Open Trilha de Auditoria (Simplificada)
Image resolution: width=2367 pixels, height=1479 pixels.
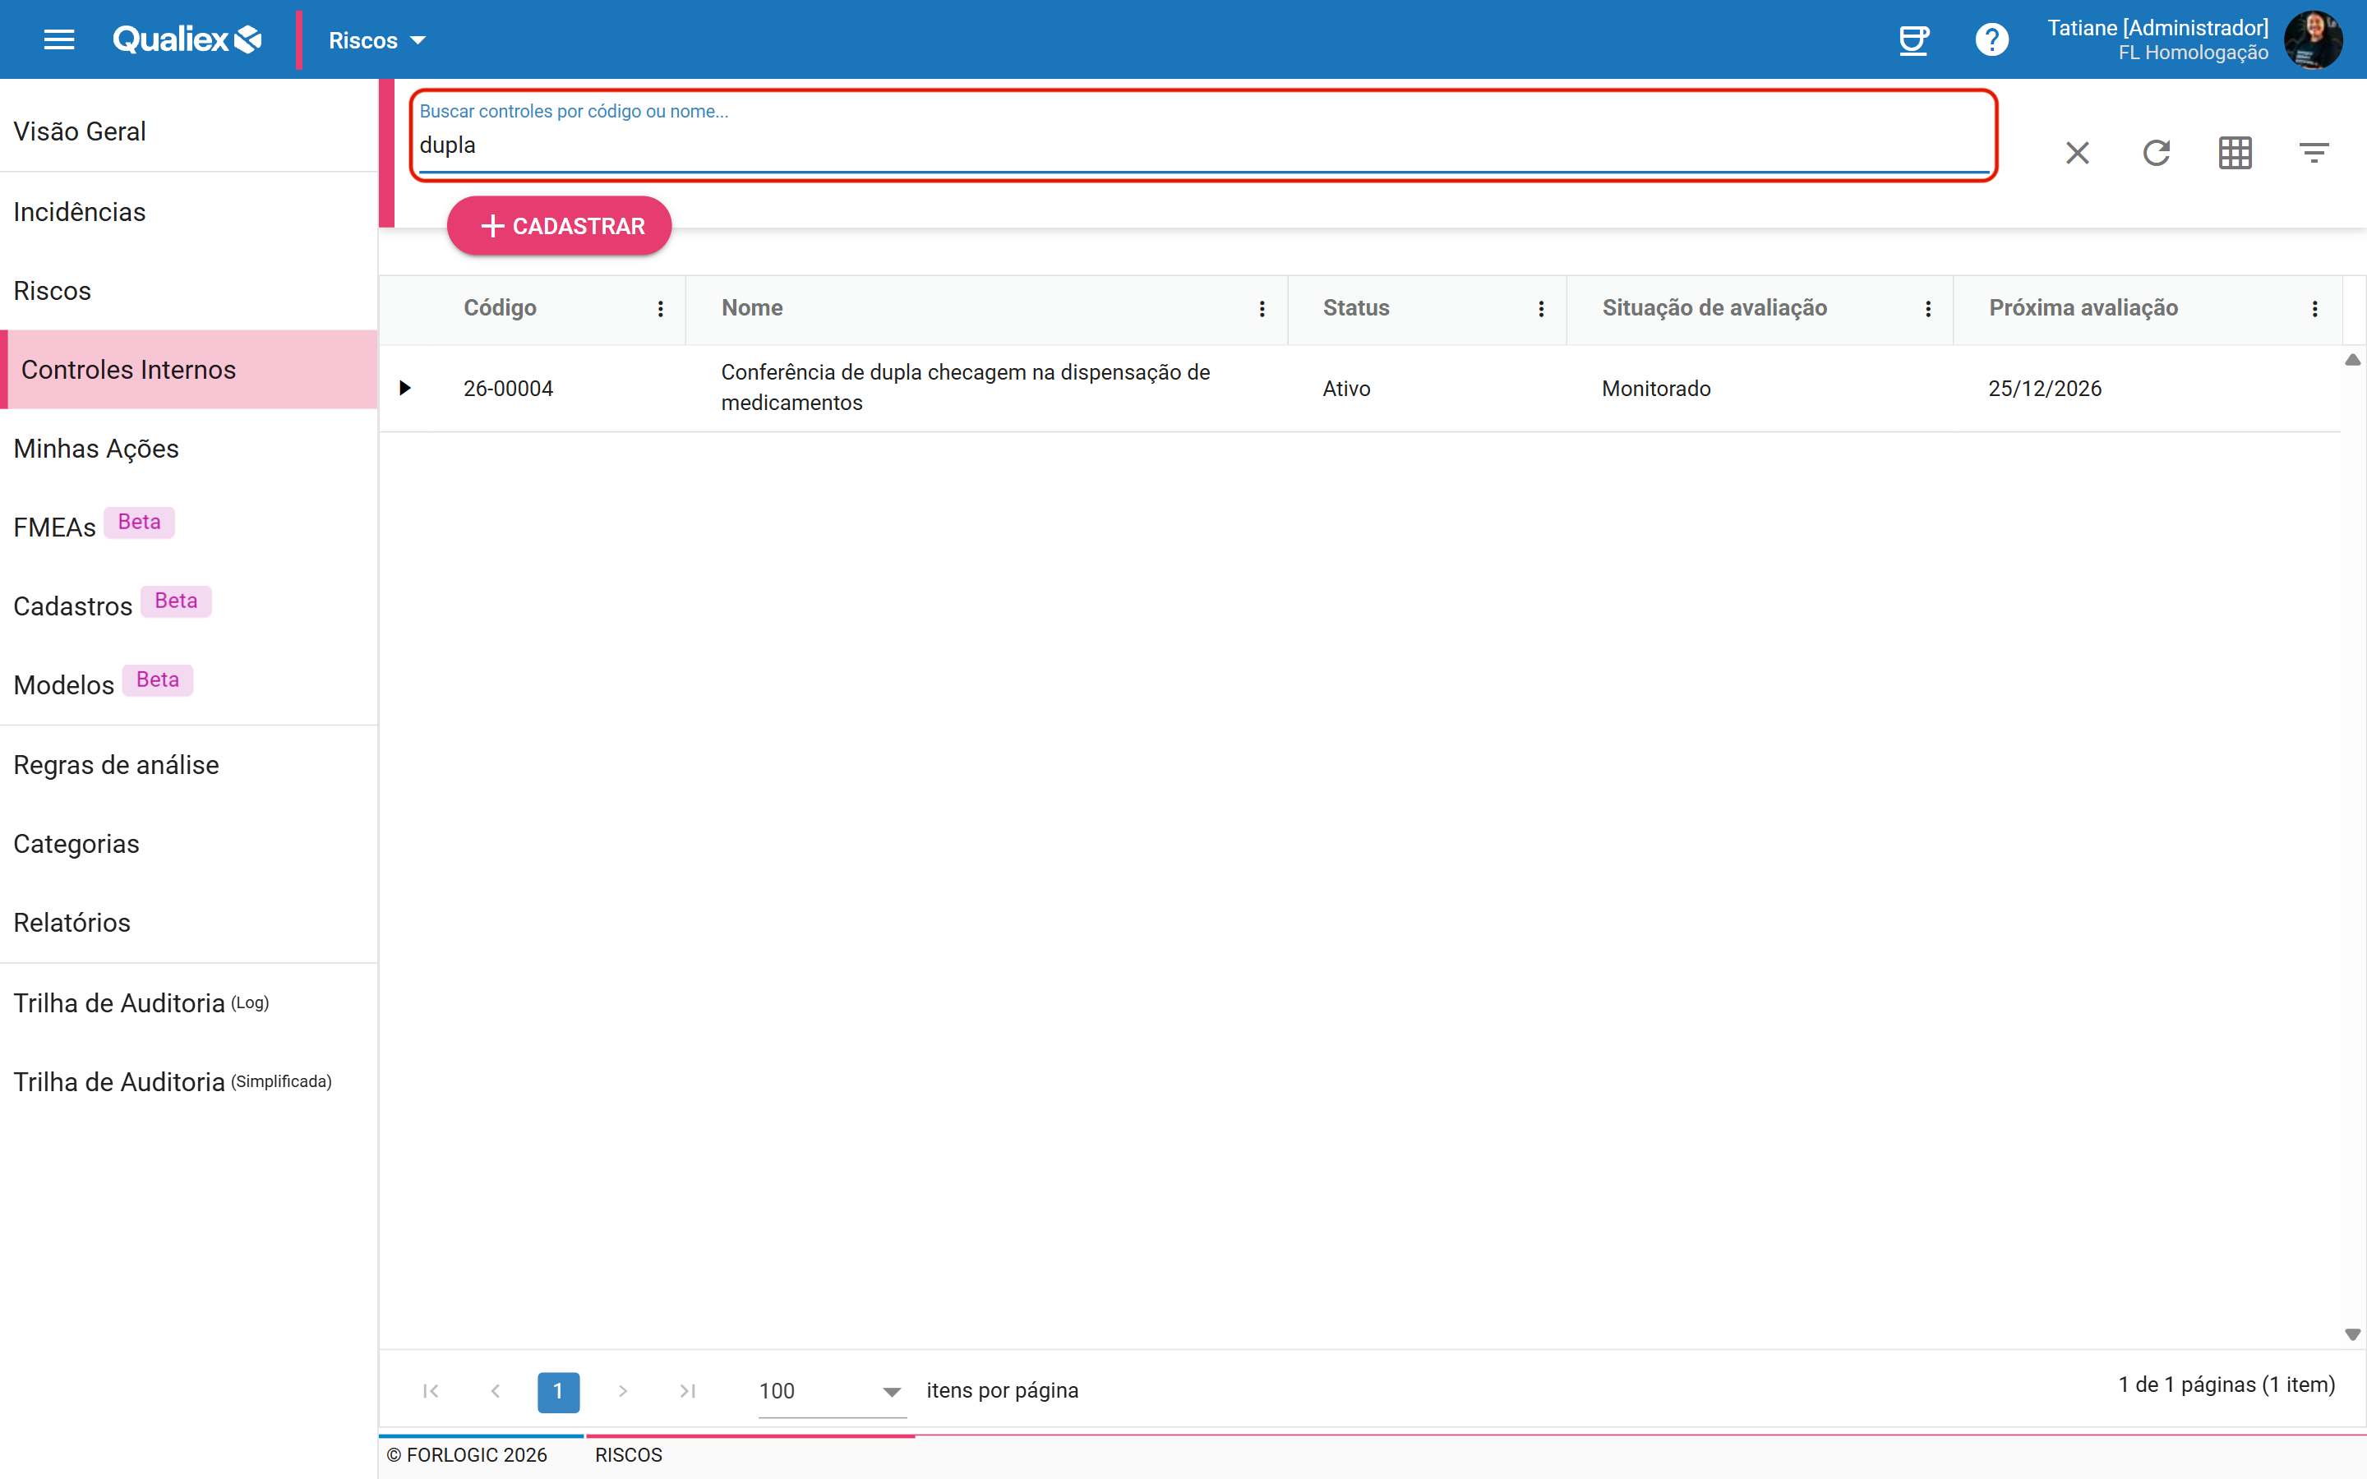[x=189, y=1082]
